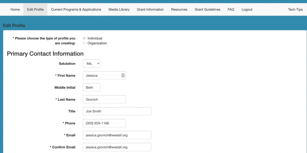Click the Last Name field containing Gronich
This screenshot has width=307, height=153.
[104, 99]
